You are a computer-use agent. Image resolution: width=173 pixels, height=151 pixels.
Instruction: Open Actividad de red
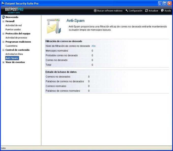pyautogui.click(x=13, y=25)
